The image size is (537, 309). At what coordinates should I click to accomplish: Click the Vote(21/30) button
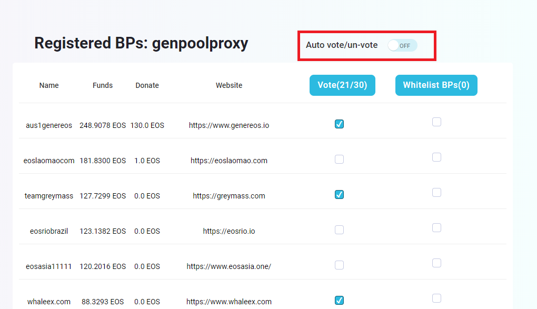[342, 85]
